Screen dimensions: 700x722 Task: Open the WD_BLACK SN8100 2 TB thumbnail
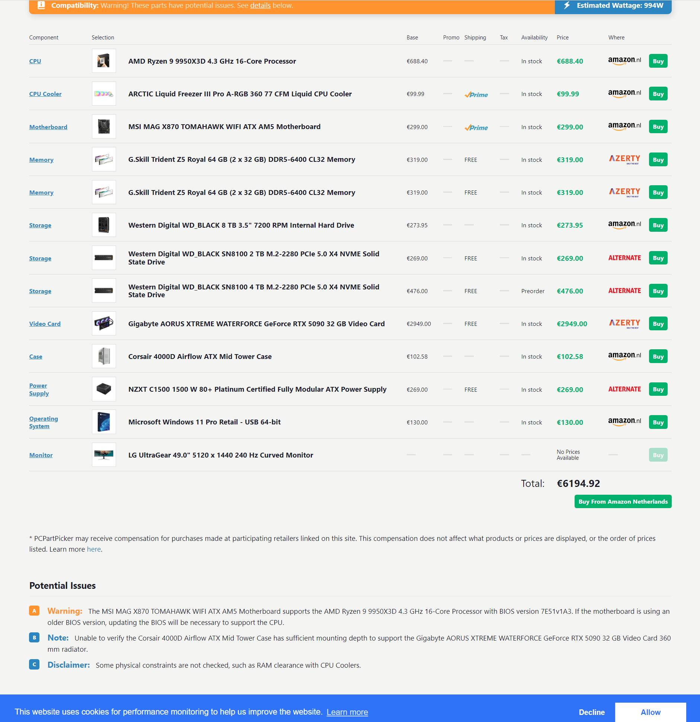104,258
